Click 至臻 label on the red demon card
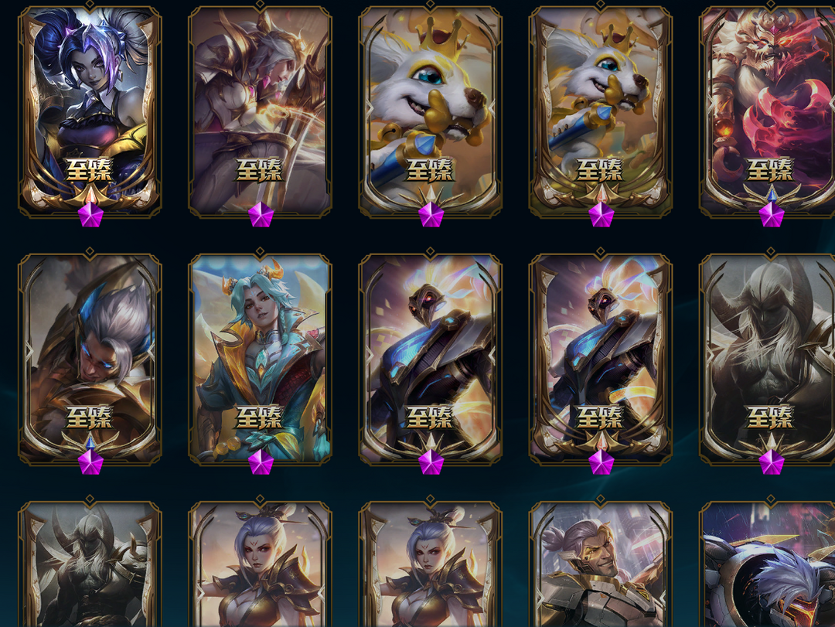 click(769, 169)
